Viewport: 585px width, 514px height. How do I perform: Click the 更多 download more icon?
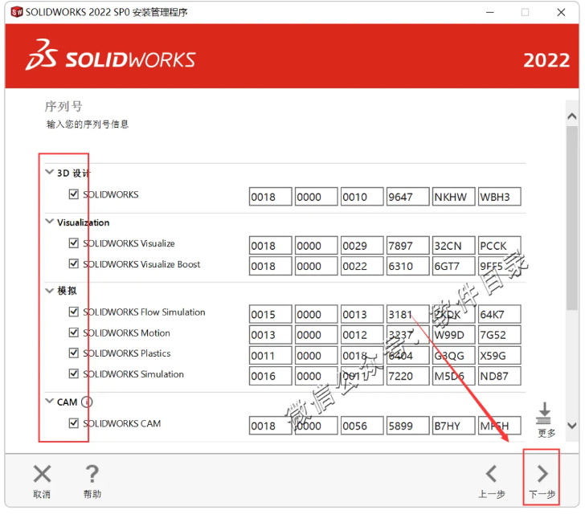coord(544,413)
